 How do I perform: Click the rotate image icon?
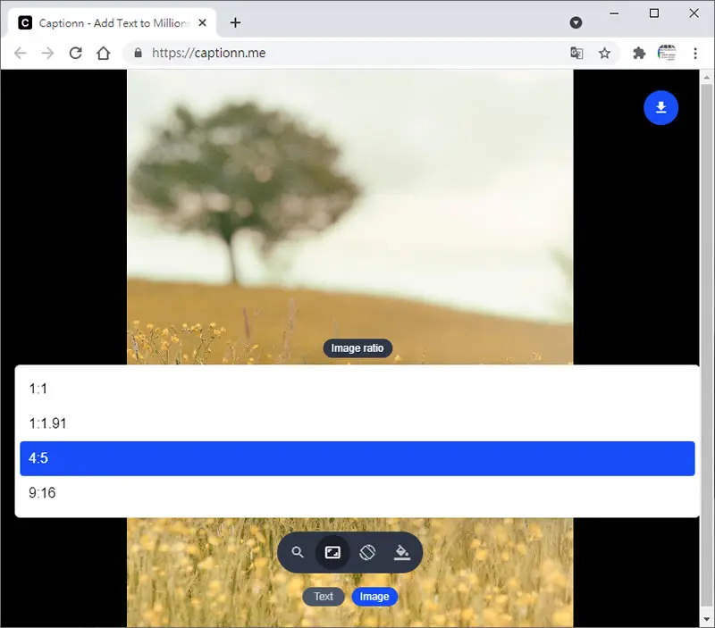367,552
